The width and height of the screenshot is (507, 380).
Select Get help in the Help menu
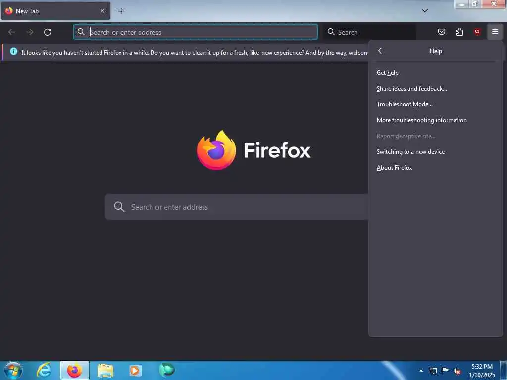tap(435, 73)
